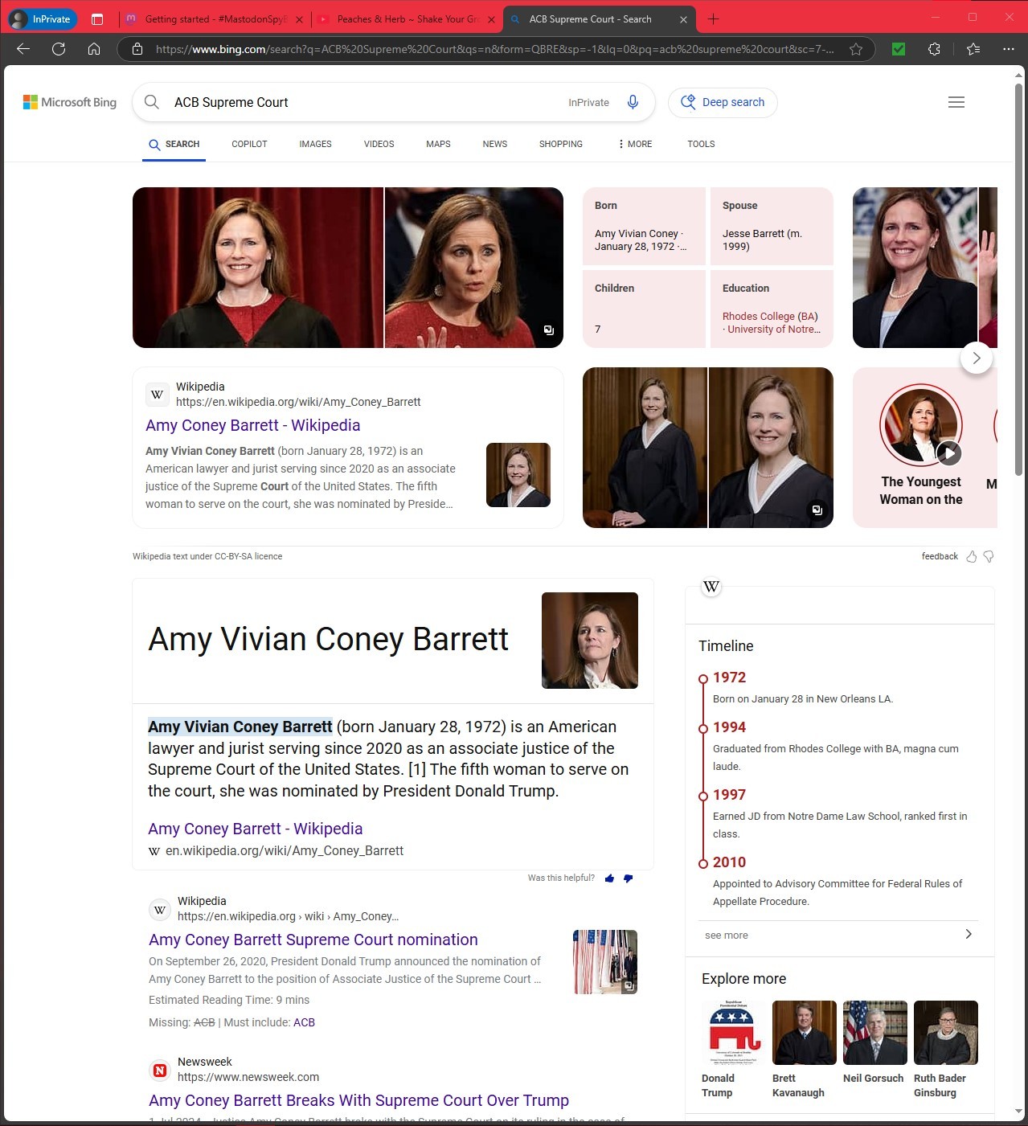The height and width of the screenshot is (1126, 1028).
Task: Click the 1972 timeline entry
Action: pos(729,678)
